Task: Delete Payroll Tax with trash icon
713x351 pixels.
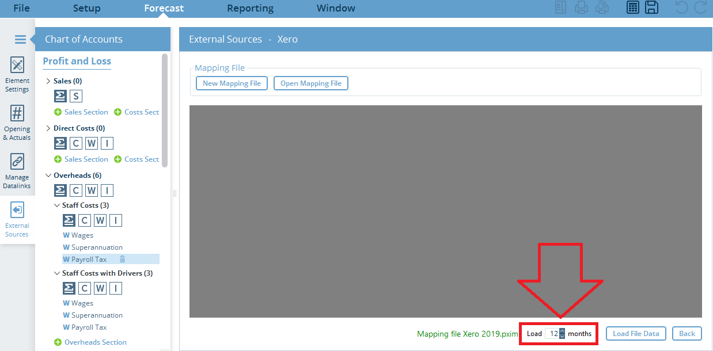Action: coord(122,260)
